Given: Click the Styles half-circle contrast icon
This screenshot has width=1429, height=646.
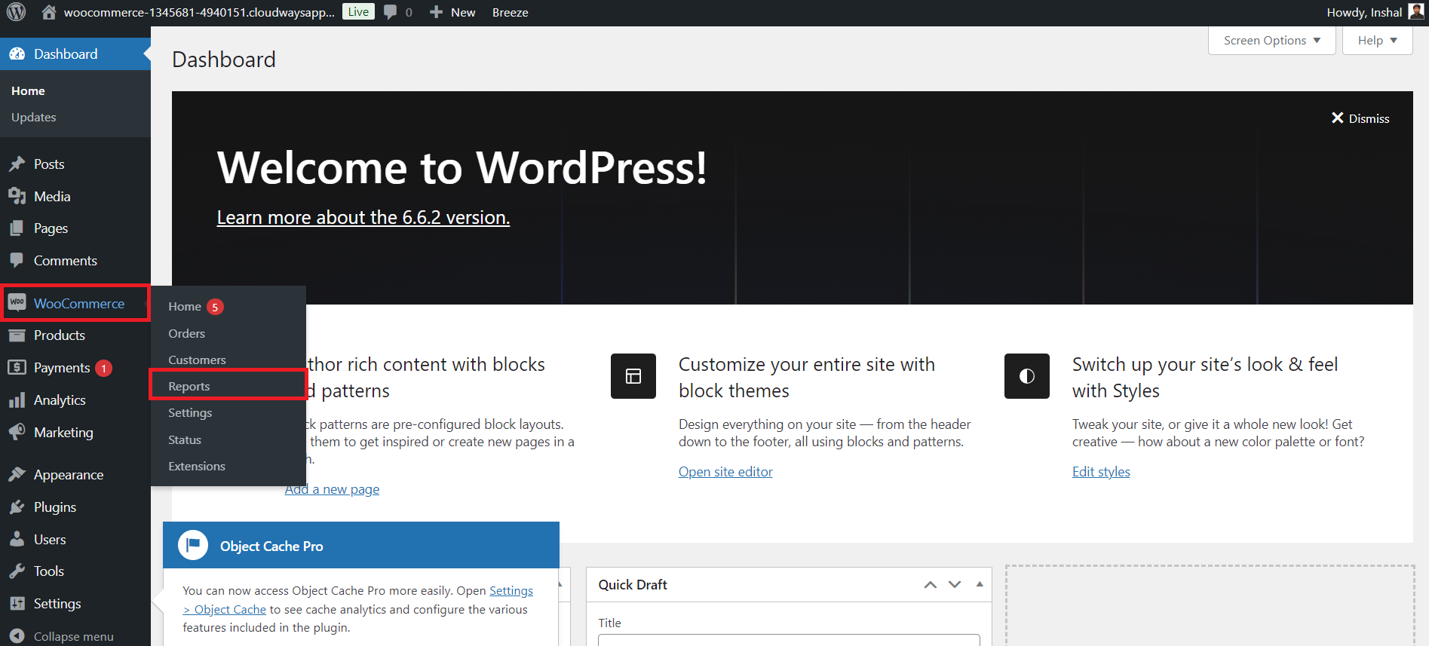Looking at the screenshot, I should (1027, 376).
